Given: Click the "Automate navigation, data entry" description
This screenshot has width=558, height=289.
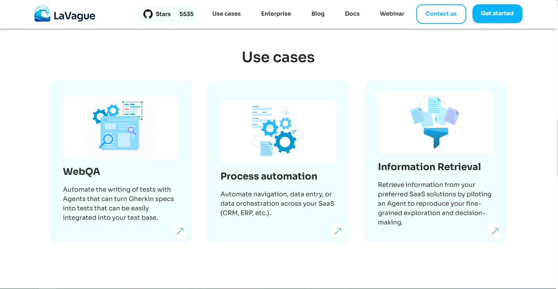Looking at the screenshot, I should [x=277, y=203].
